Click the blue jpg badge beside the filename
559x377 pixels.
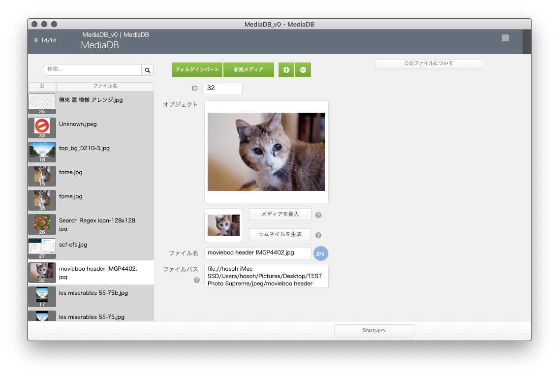click(x=320, y=253)
